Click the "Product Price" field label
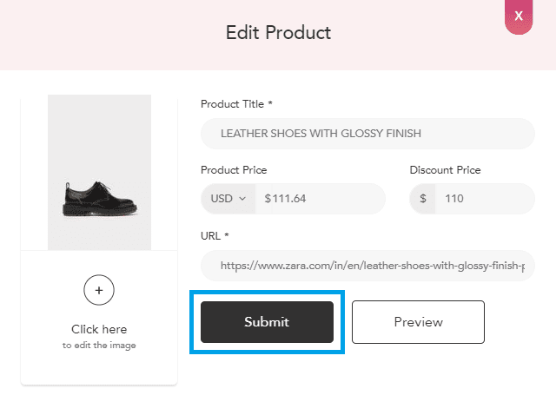The height and width of the screenshot is (415, 556). (x=234, y=170)
